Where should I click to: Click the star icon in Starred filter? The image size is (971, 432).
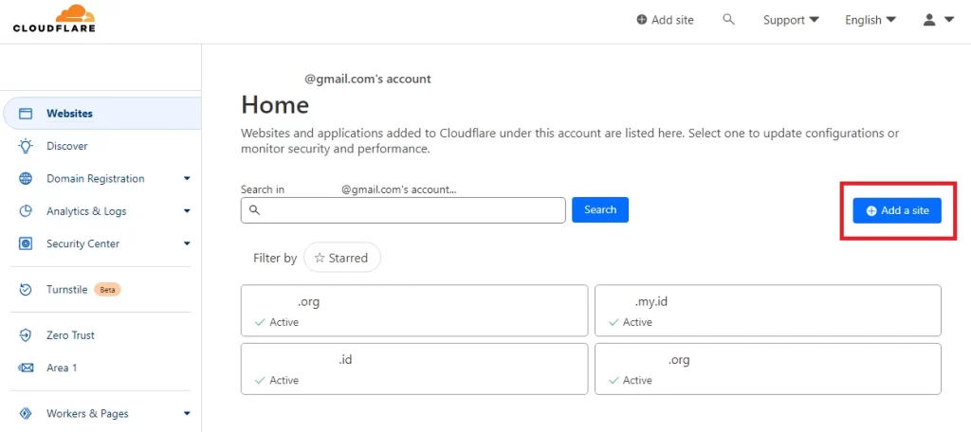(x=320, y=258)
